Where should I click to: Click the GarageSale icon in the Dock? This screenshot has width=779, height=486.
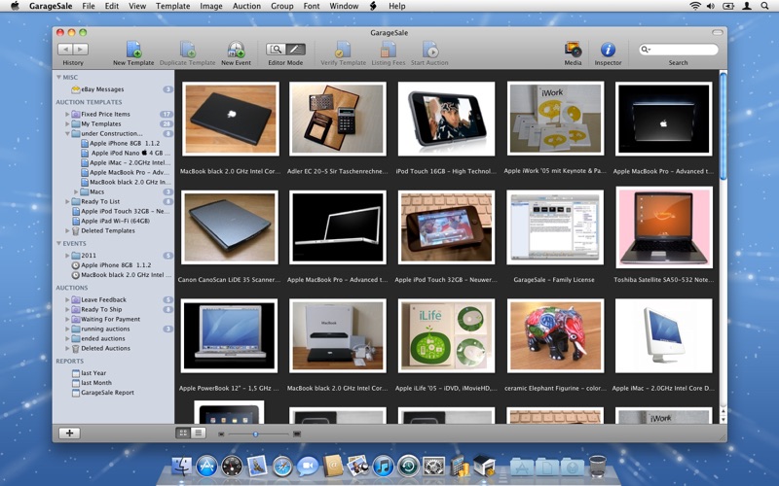(x=484, y=467)
